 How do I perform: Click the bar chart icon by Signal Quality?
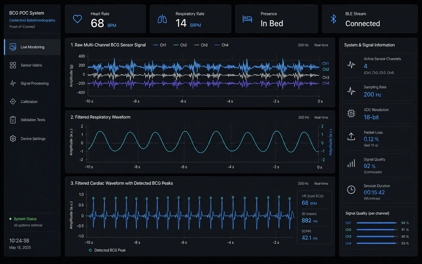[351, 163]
